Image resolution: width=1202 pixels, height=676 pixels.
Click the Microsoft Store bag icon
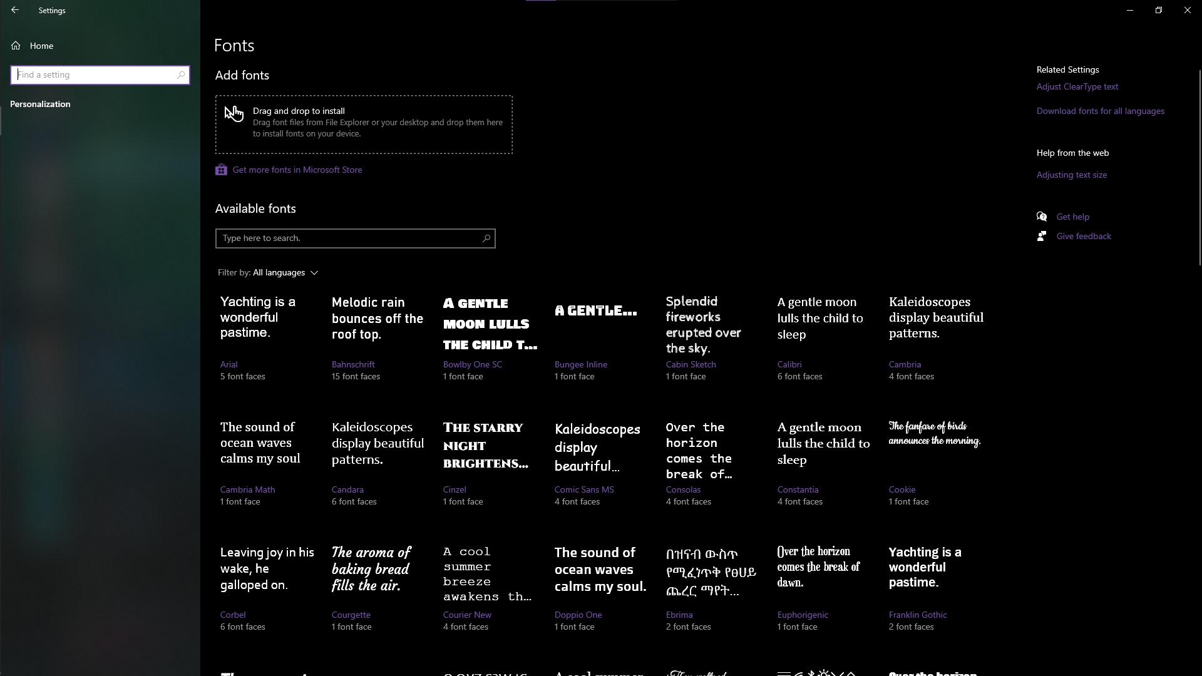click(221, 170)
